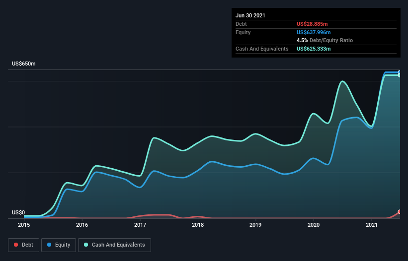Click the Cash And Equivalents tooltip row label

262,49
